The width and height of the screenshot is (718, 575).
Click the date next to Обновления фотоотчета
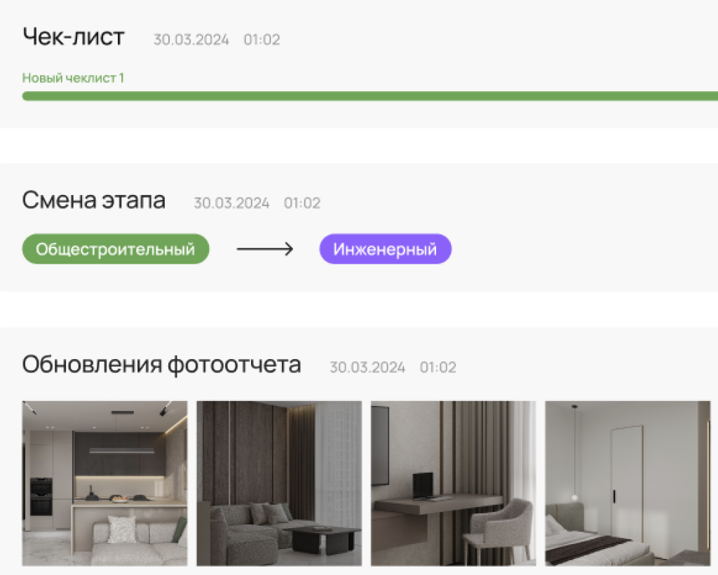367,367
